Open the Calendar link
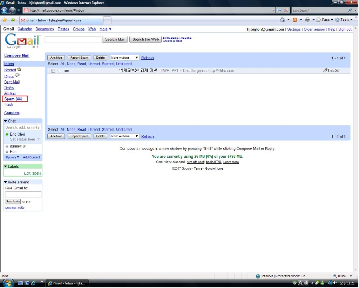 tap(25, 29)
